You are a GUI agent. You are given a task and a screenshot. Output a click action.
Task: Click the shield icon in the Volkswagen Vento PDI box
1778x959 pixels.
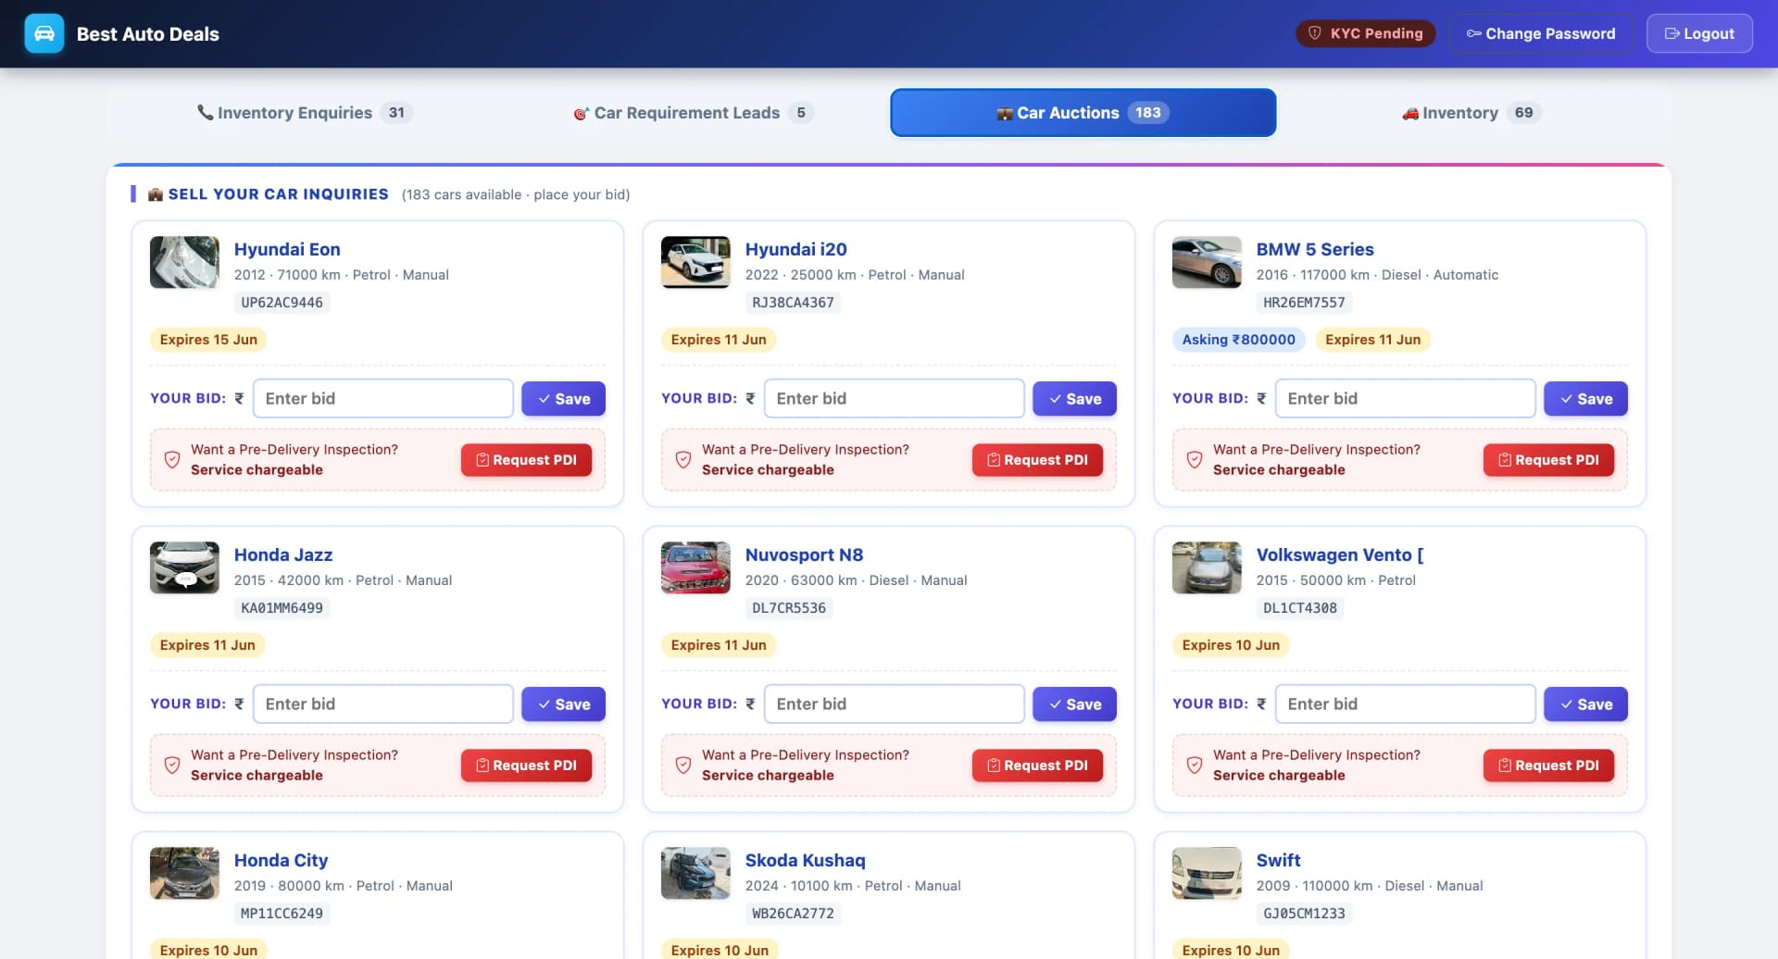click(x=1195, y=765)
